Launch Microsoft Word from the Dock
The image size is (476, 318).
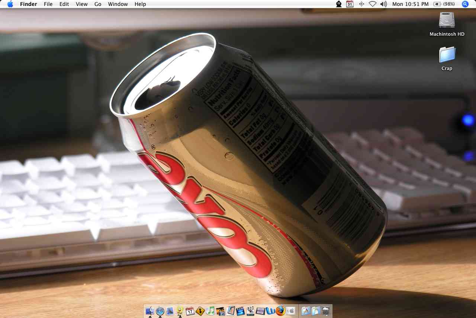[x=270, y=311]
